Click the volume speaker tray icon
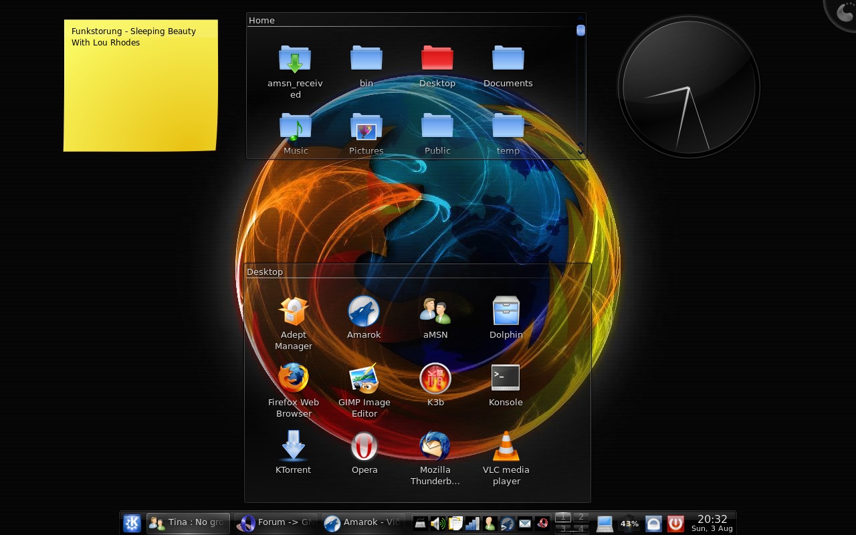The width and height of the screenshot is (856, 535). (x=438, y=524)
